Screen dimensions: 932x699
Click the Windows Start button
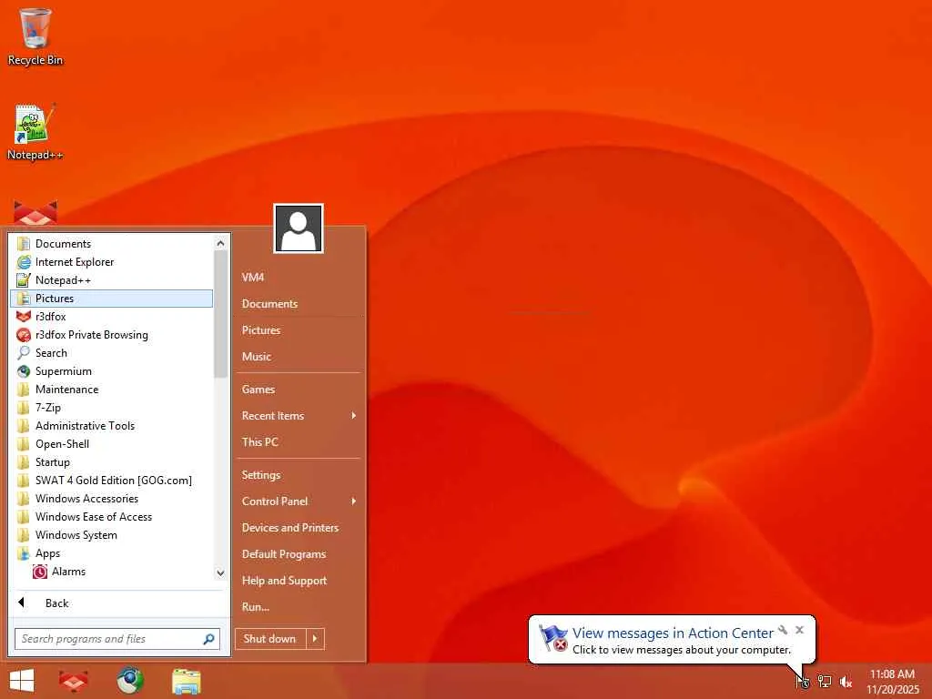pos(22,681)
